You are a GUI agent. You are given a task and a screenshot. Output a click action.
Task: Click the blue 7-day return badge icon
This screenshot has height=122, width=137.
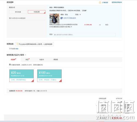coord(62,18)
